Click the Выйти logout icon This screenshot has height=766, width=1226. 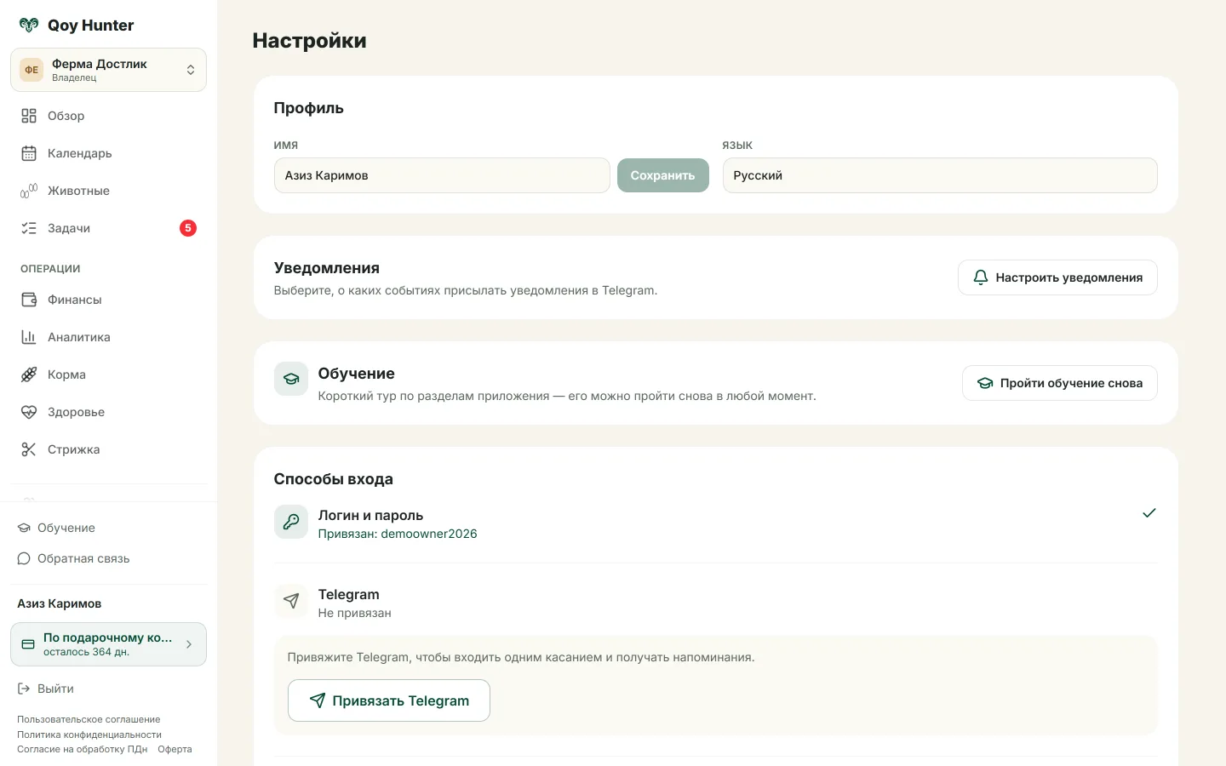click(x=24, y=689)
